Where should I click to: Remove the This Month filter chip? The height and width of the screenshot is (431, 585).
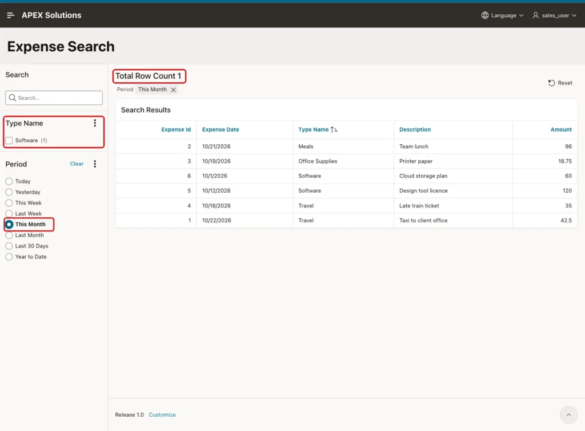pyautogui.click(x=174, y=90)
